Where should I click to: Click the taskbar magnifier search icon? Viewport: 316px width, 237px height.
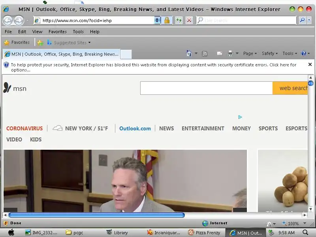coord(305,232)
